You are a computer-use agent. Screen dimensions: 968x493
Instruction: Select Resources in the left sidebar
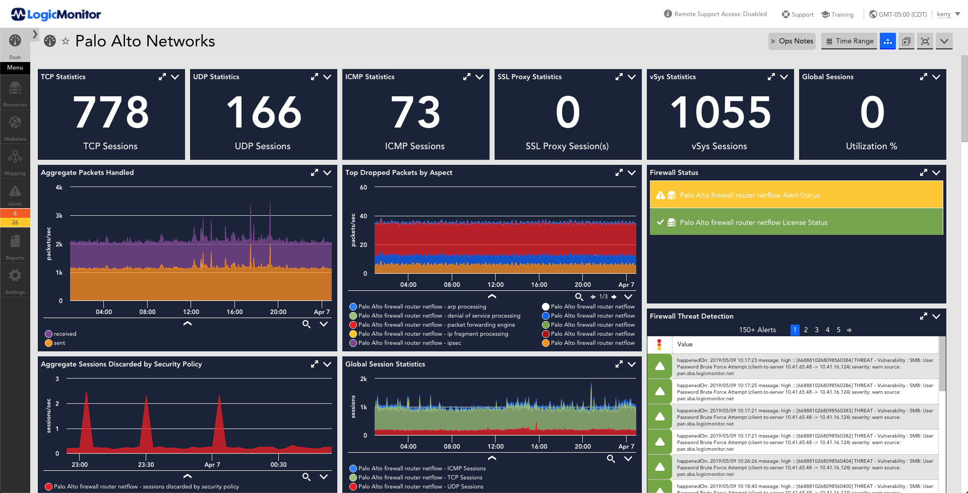15,92
